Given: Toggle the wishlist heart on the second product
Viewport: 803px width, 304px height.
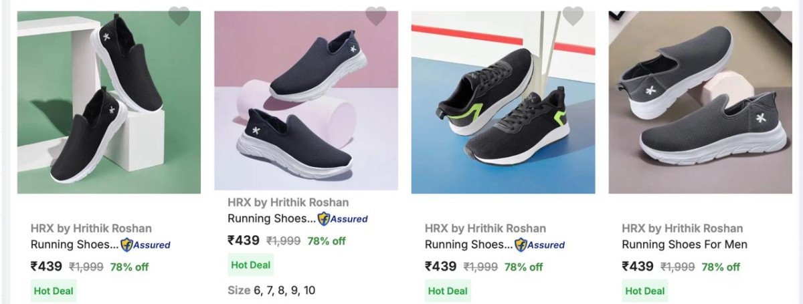Looking at the screenshot, I should (x=375, y=15).
